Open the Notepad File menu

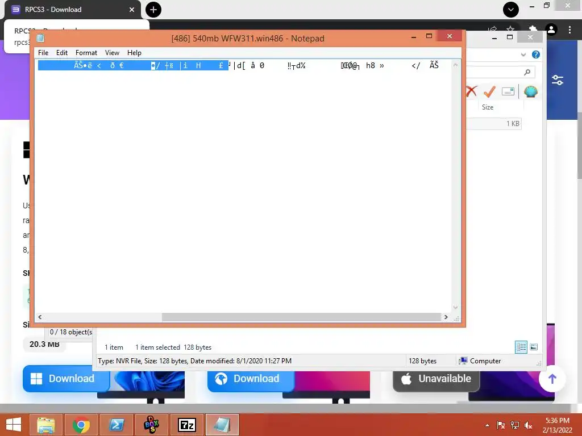click(43, 53)
